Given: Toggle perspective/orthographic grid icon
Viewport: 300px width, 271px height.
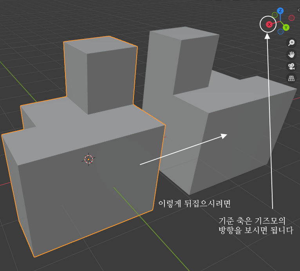Looking at the screenshot, I should (291, 78).
